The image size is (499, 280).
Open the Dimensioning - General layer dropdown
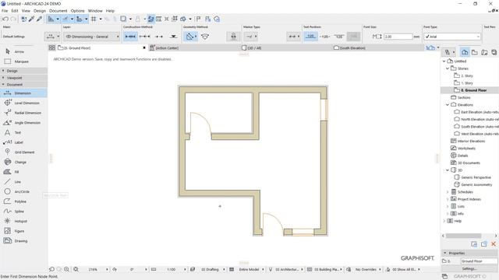[91, 37]
